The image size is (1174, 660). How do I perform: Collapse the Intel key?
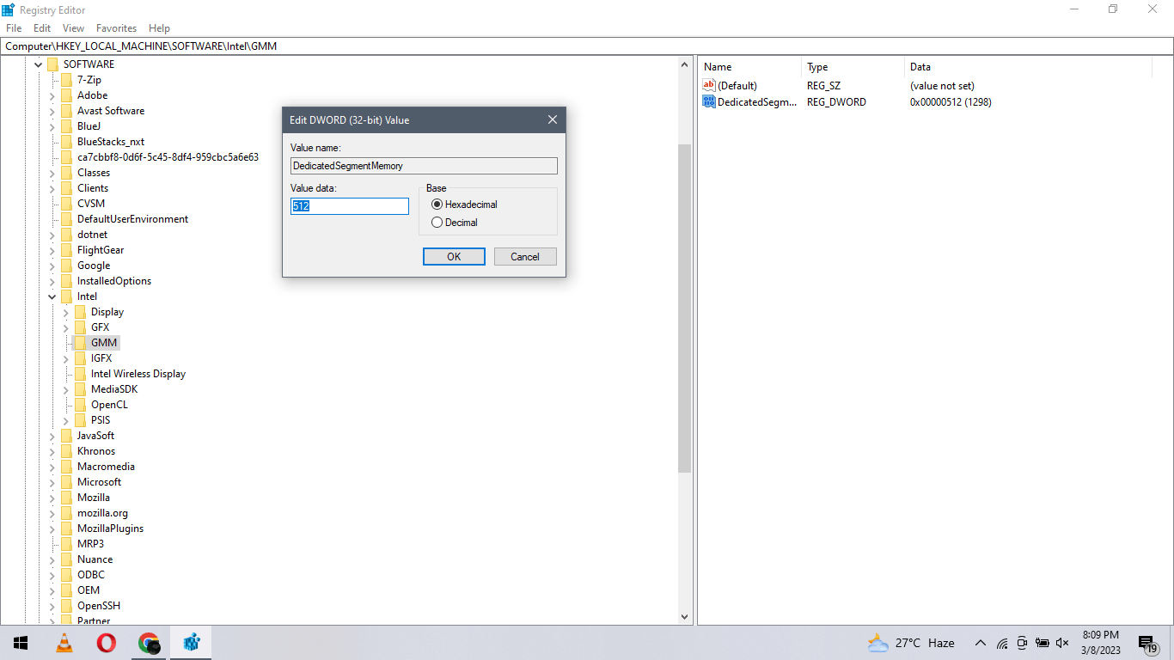click(x=52, y=296)
